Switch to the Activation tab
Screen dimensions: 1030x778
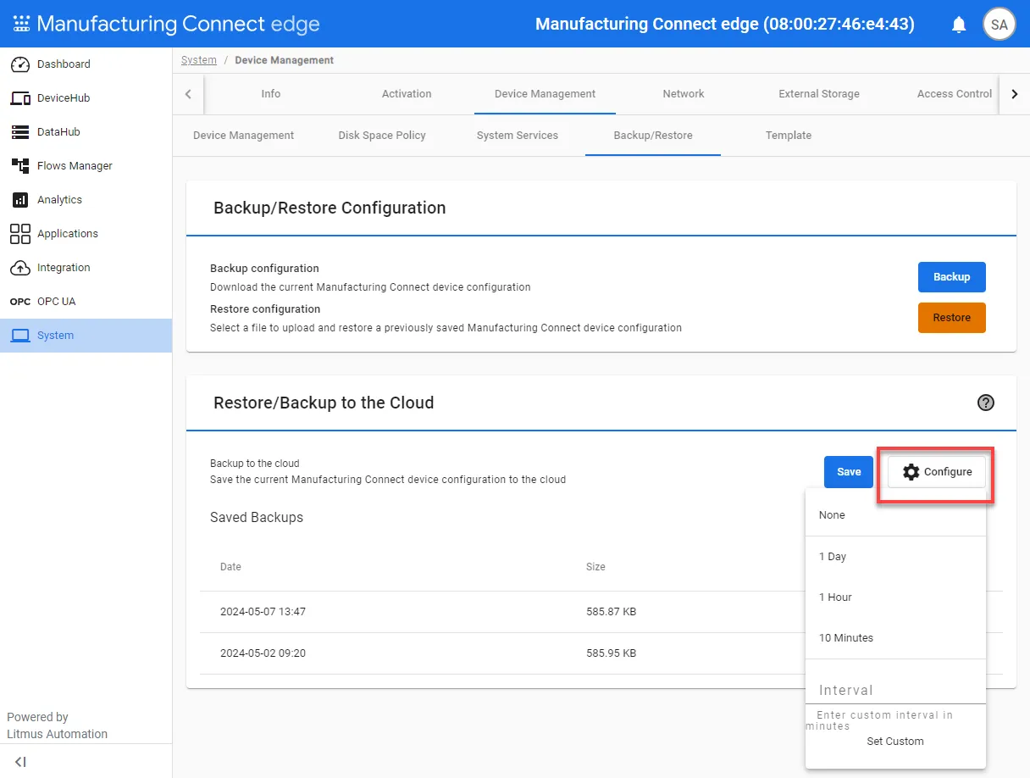tap(407, 94)
